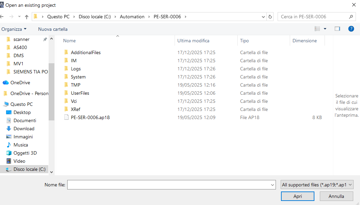Click the Annulla button

(x=336, y=196)
